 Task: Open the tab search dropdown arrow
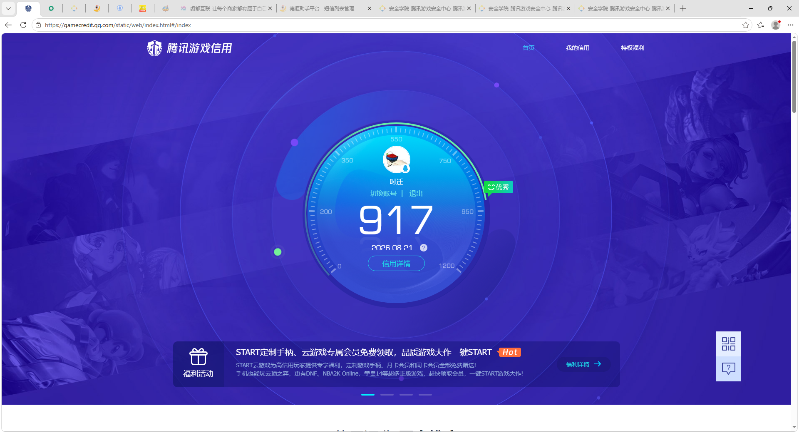coord(8,8)
